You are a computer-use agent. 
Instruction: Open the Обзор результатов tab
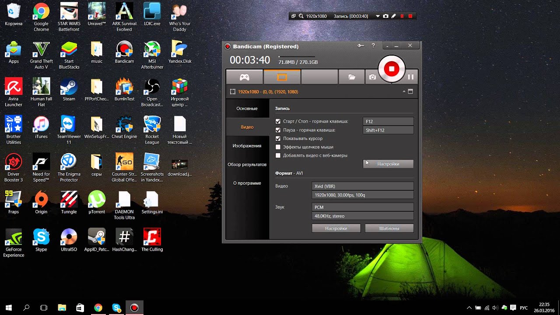click(247, 164)
